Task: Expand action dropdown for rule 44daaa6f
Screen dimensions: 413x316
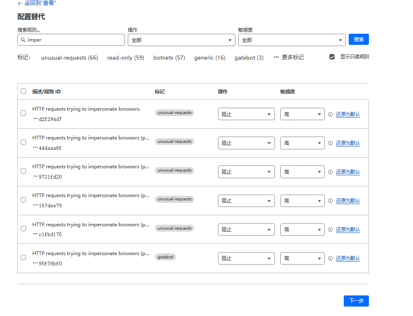Action: point(246,143)
